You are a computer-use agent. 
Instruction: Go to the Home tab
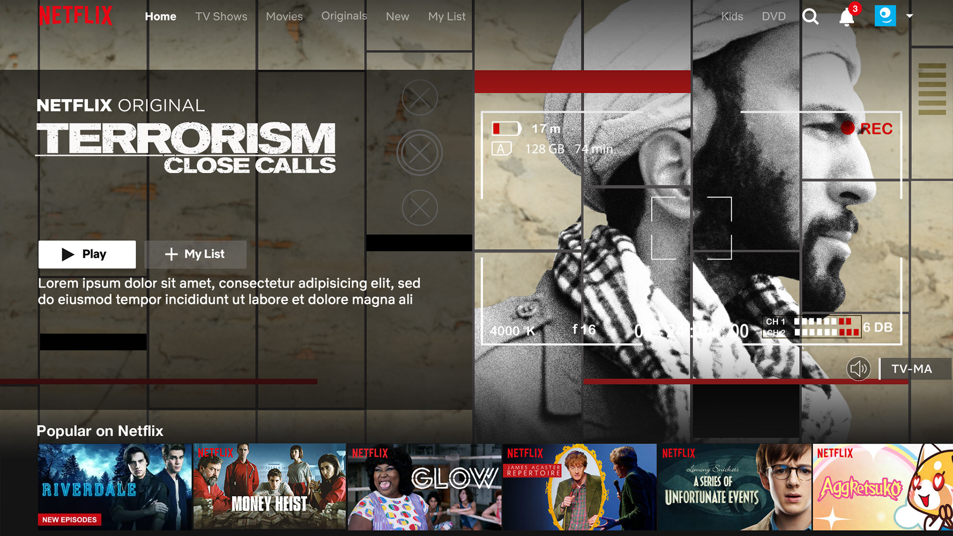(x=160, y=16)
